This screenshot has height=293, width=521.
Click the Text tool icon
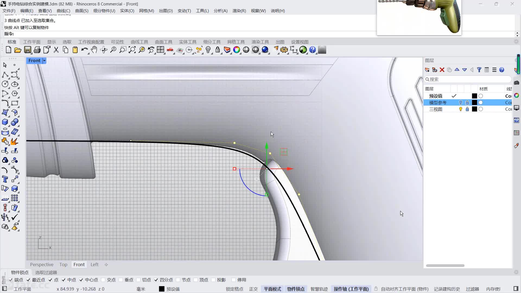5,179
